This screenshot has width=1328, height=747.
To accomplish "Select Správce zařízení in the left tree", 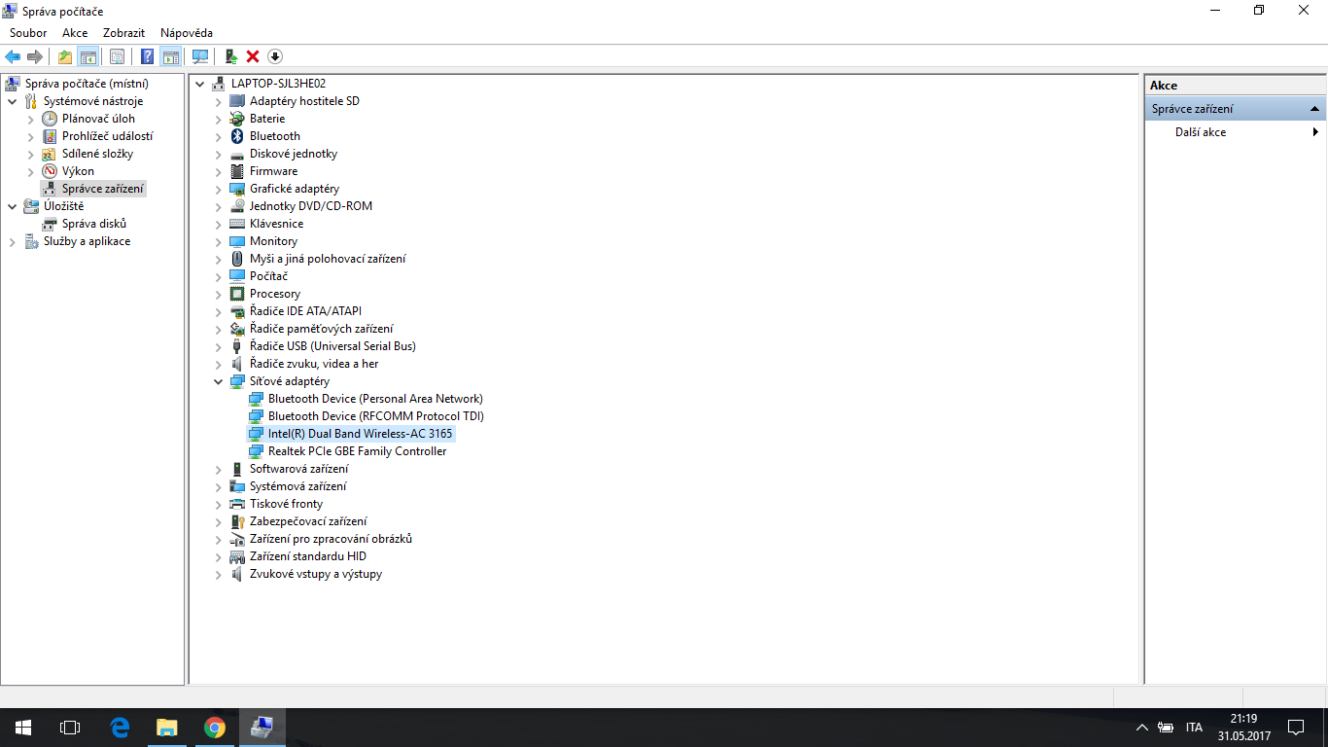I will tap(103, 189).
